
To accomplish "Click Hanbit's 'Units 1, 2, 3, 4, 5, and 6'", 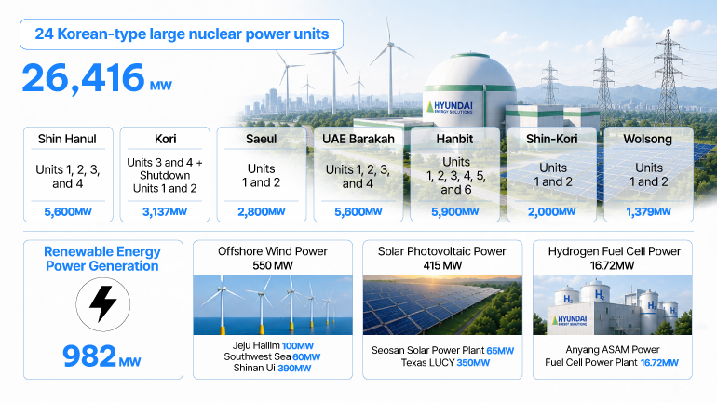I will (456, 176).
